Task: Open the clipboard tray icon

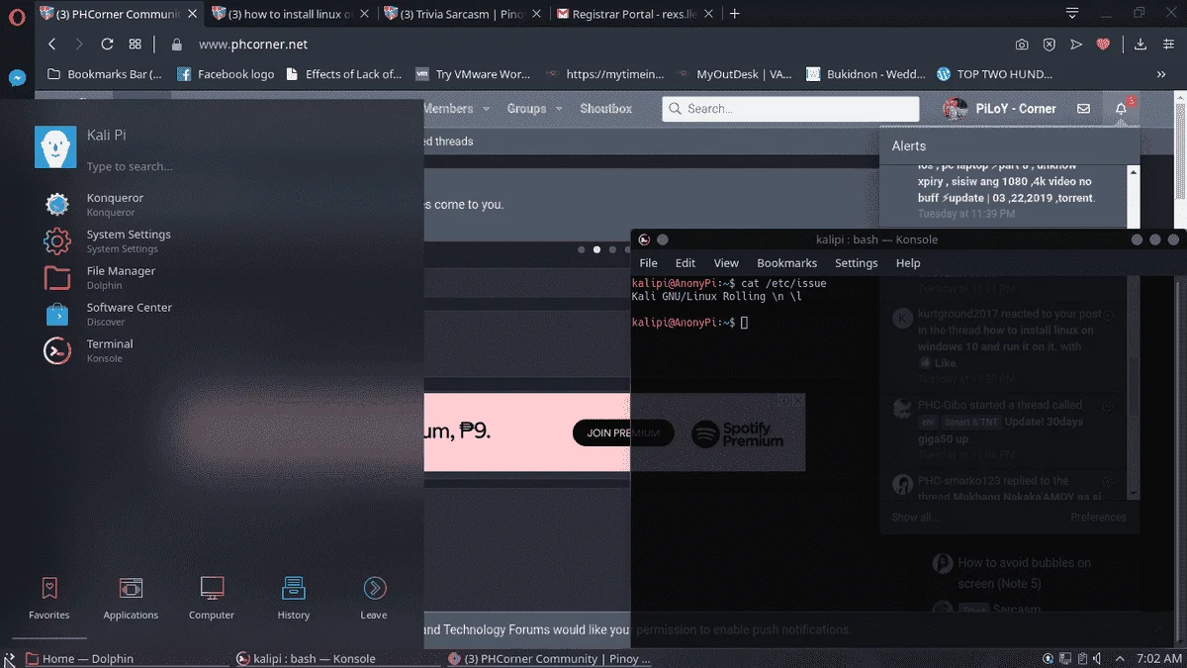Action: [1082, 658]
